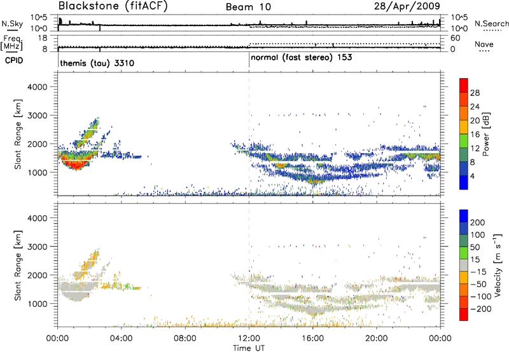The image size is (509, 352).
Task: Click the '-200' Velocity scale value
Action: [x=481, y=309]
